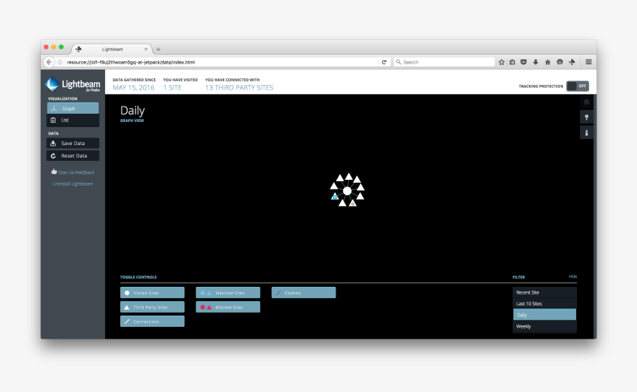Open the Pocket icon in toolbar

point(524,62)
